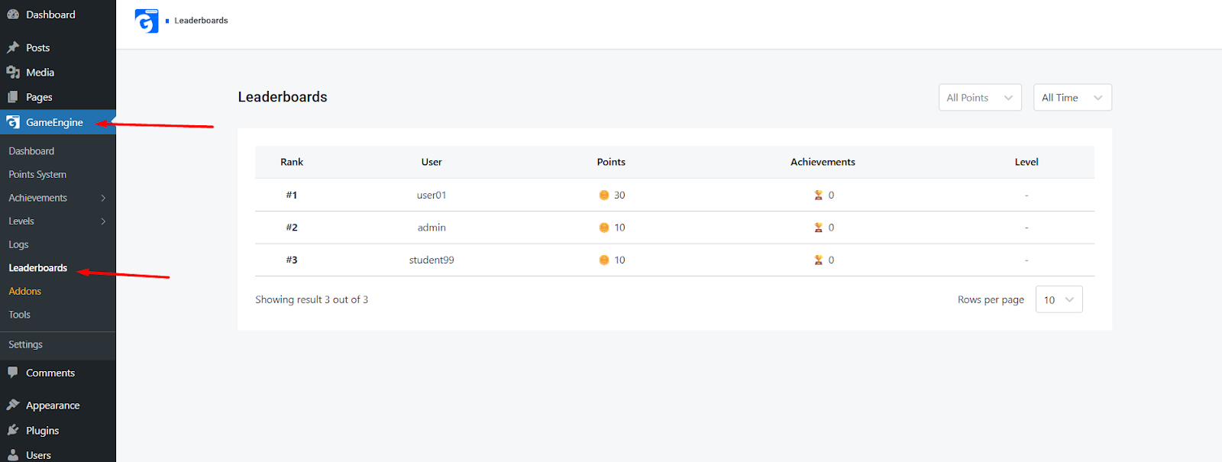Open the All Points filter dropdown
The width and height of the screenshot is (1222, 462).
point(980,98)
